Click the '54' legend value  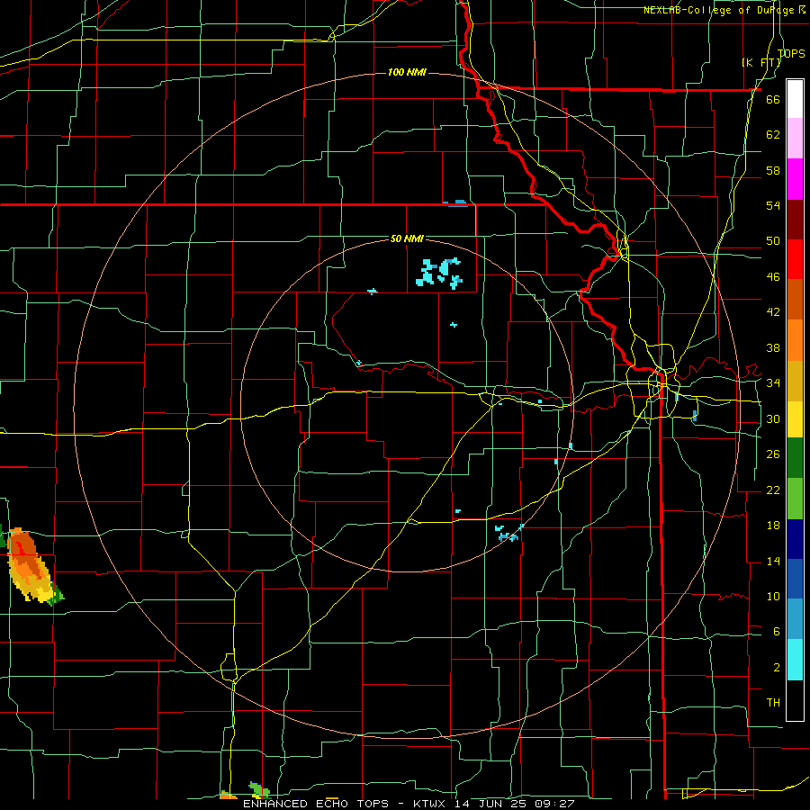coord(773,205)
